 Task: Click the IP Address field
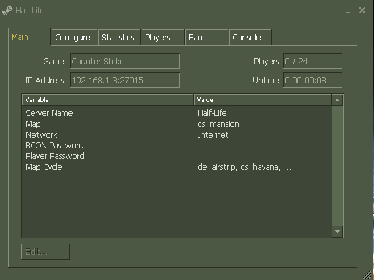pyautogui.click(x=125, y=80)
